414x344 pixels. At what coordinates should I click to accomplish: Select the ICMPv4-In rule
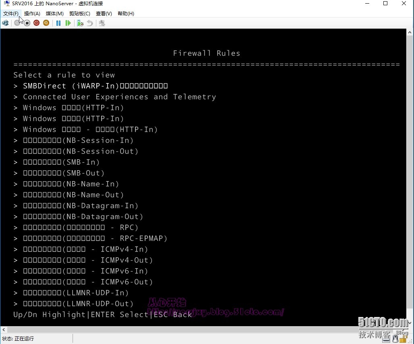(81, 249)
